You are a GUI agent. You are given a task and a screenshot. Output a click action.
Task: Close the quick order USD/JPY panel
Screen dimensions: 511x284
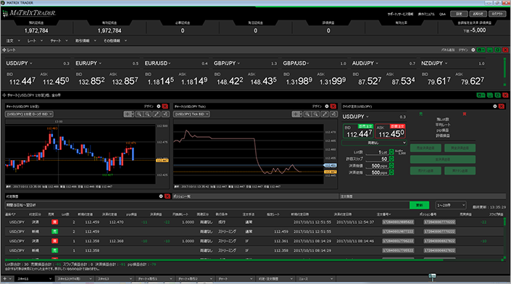pyautogui.click(x=502, y=106)
